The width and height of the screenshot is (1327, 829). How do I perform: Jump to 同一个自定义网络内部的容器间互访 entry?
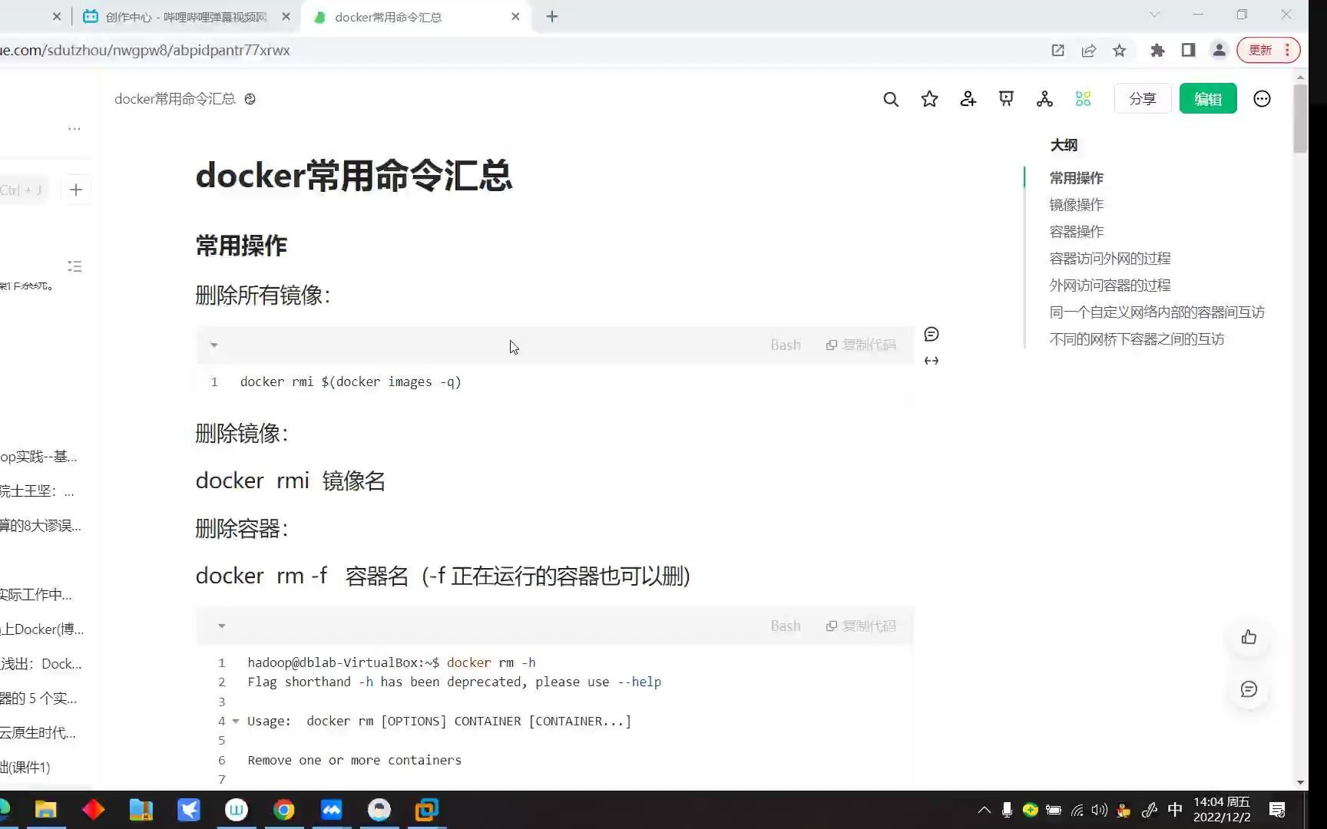click(1157, 312)
